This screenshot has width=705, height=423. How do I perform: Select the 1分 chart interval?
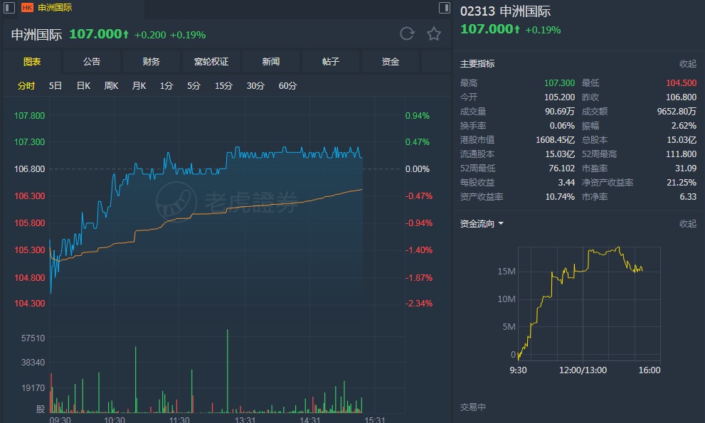coord(166,86)
